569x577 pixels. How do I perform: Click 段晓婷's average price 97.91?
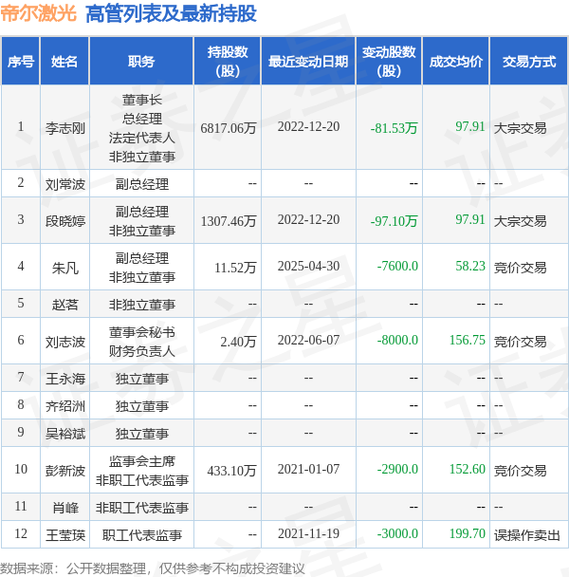coord(470,219)
